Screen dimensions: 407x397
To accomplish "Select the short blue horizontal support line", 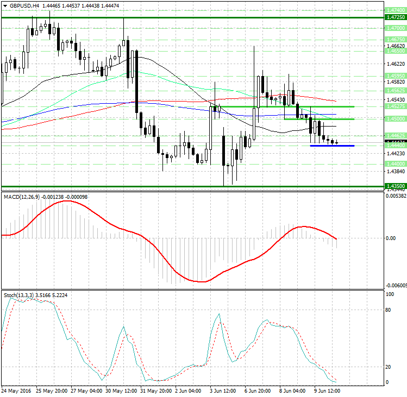I will [x=331, y=146].
